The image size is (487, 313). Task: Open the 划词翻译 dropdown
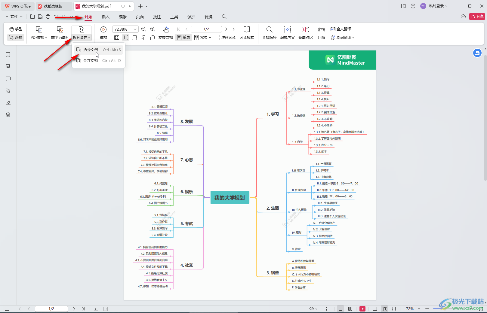(x=343, y=38)
